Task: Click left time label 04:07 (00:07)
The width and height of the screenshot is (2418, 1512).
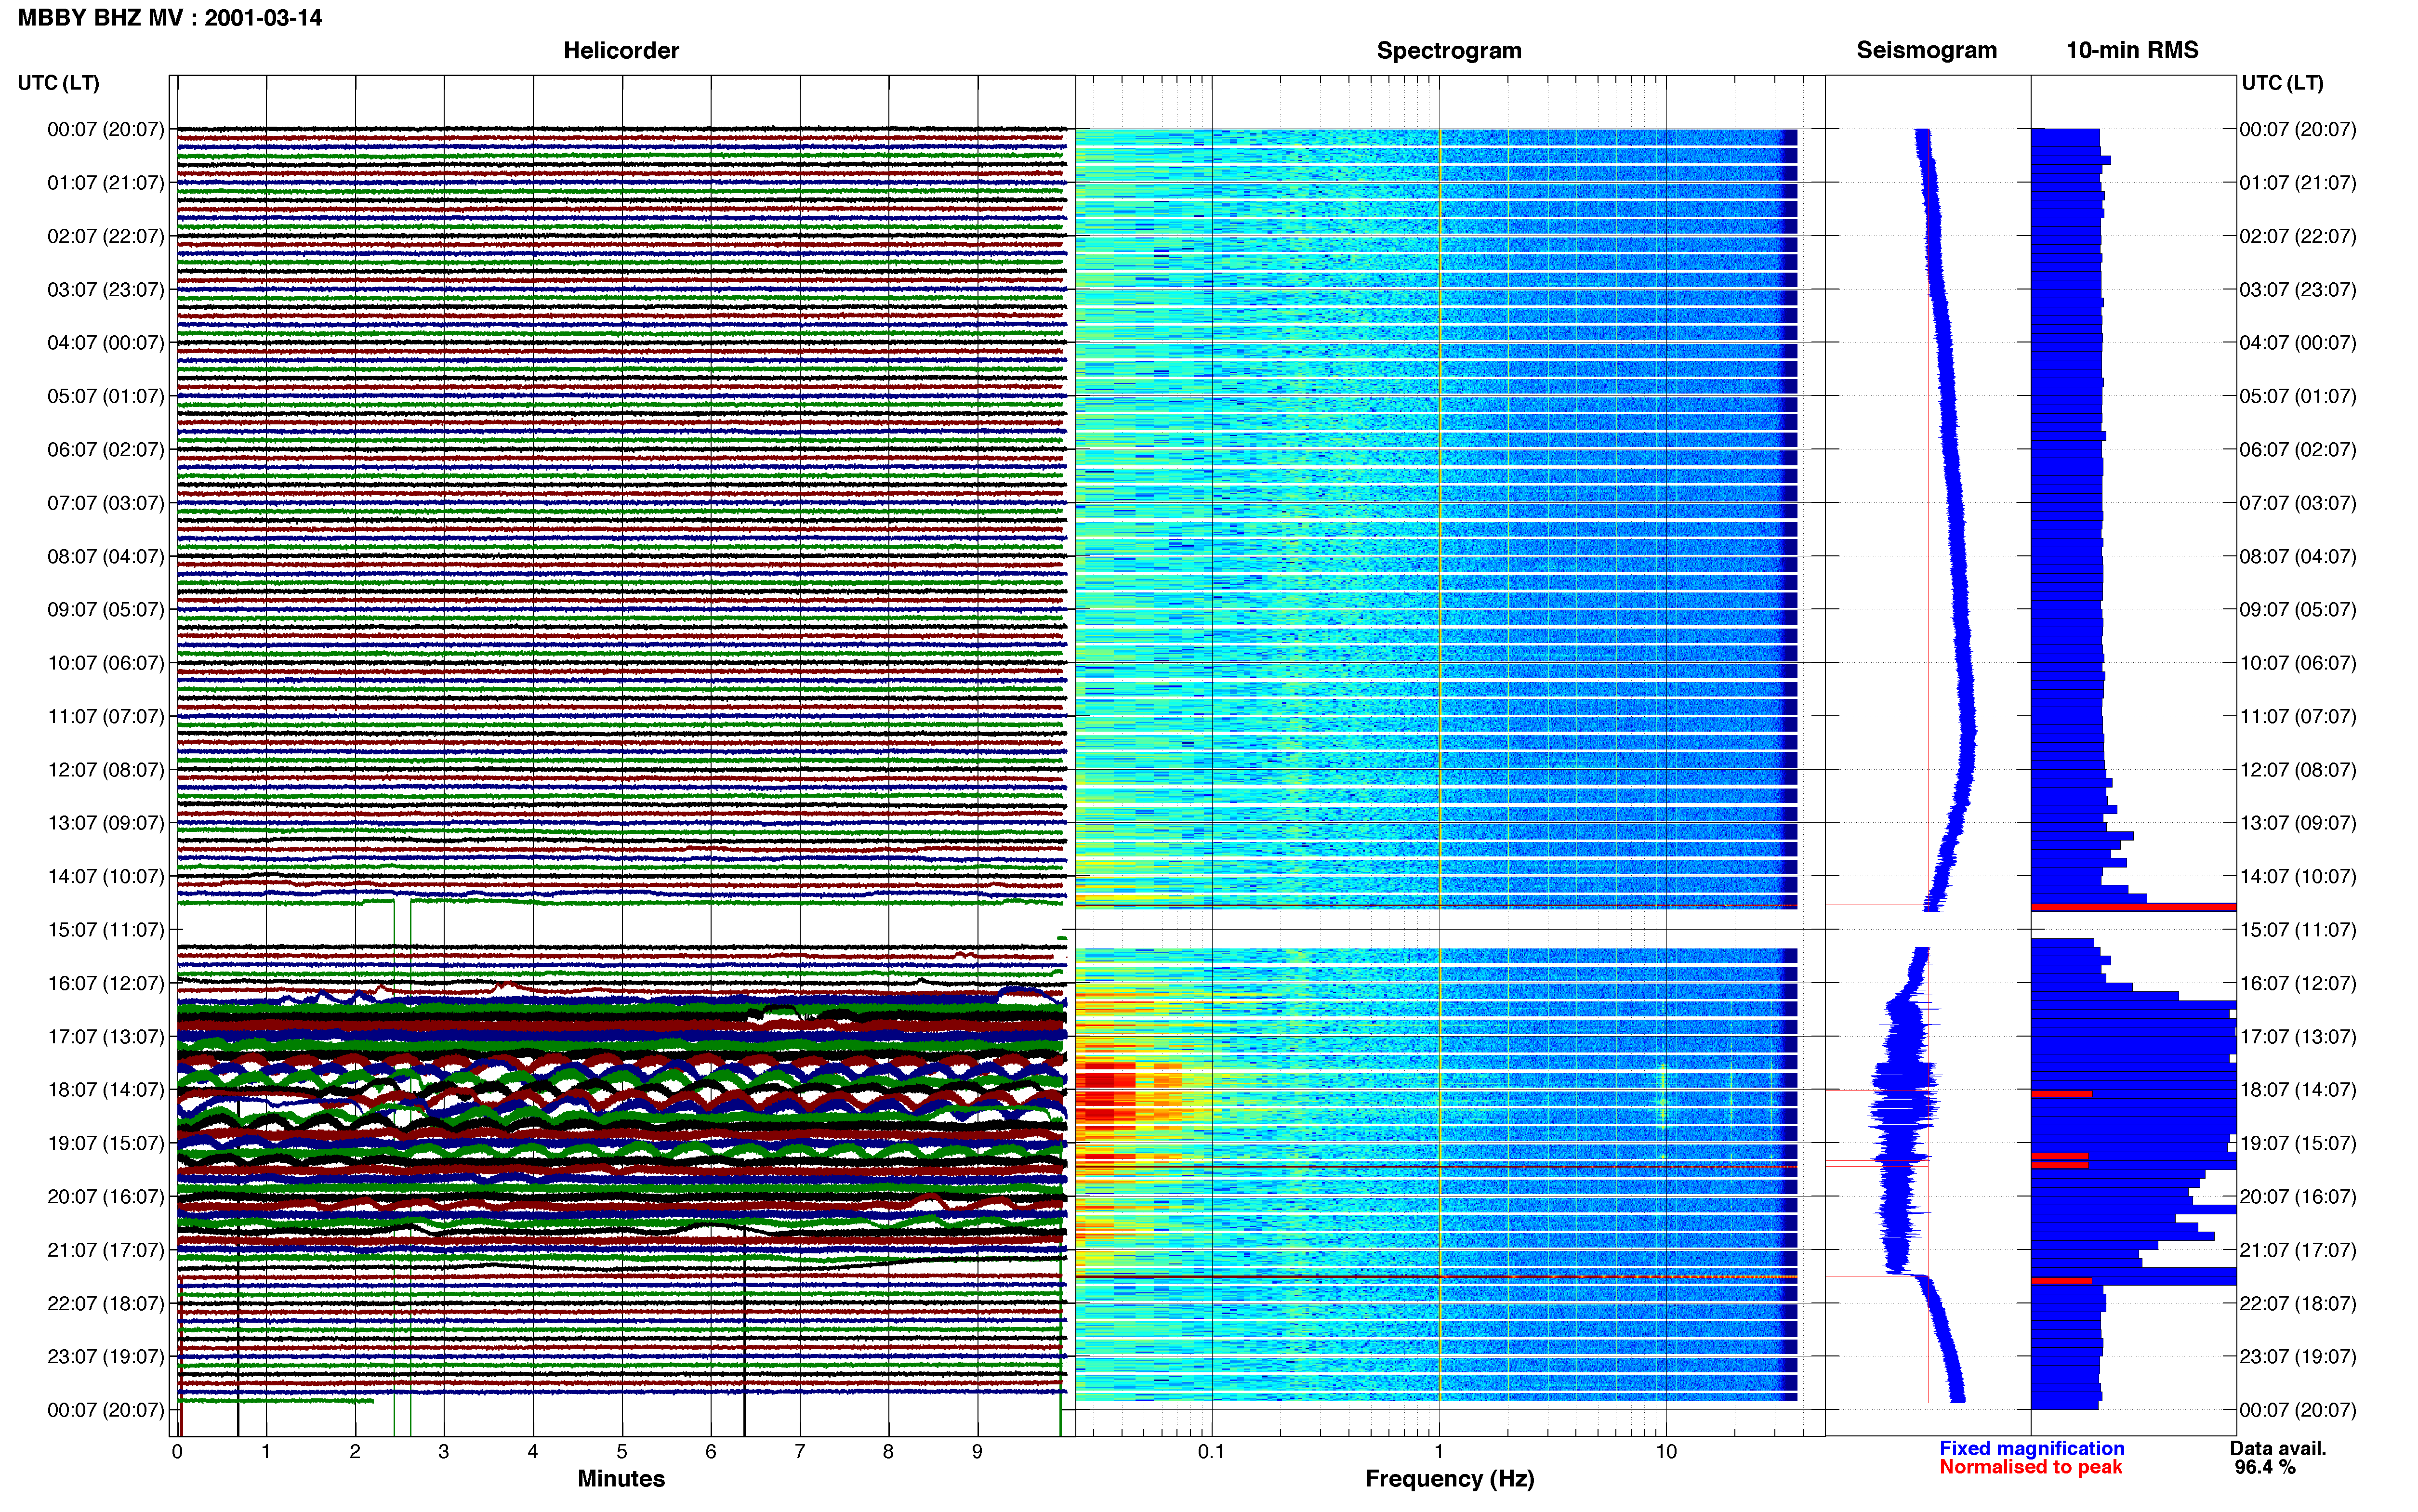Action: click(x=105, y=343)
